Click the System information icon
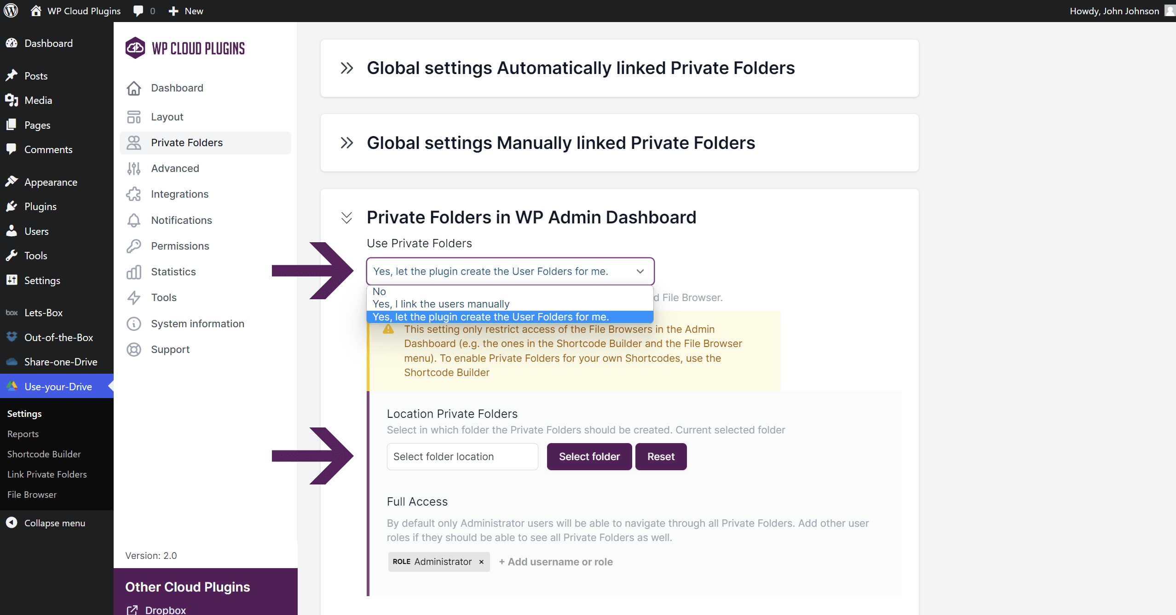This screenshot has height=615, width=1176. tap(134, 324)
